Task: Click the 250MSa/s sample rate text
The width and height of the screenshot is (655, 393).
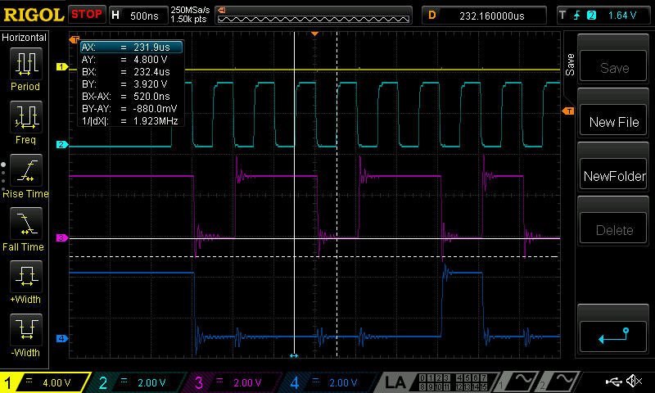Action: pos(190,10)
